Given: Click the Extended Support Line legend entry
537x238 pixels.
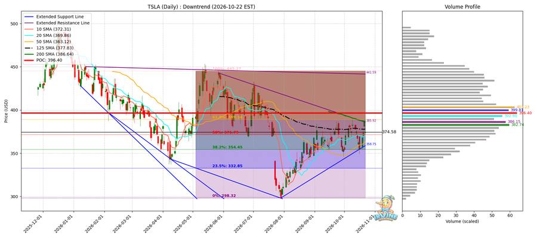Looking at the screenshot, I should 54,17.
